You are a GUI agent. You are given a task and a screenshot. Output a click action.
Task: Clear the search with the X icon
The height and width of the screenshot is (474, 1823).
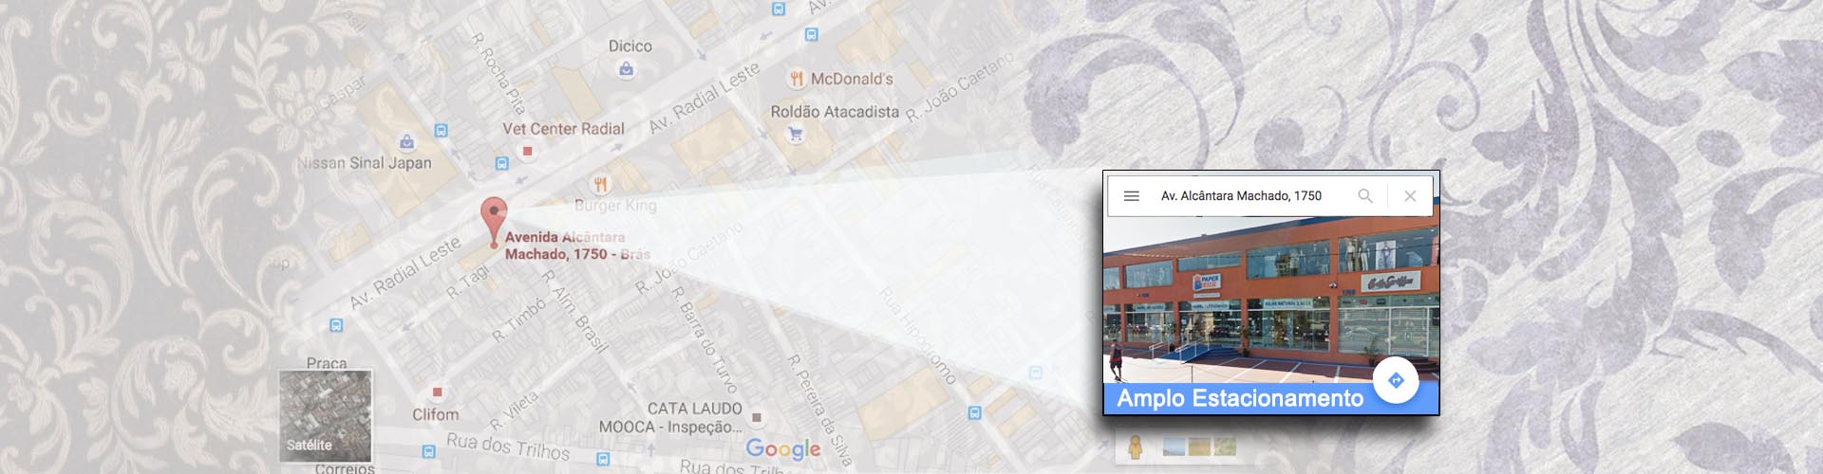(x=1410, y=196)
